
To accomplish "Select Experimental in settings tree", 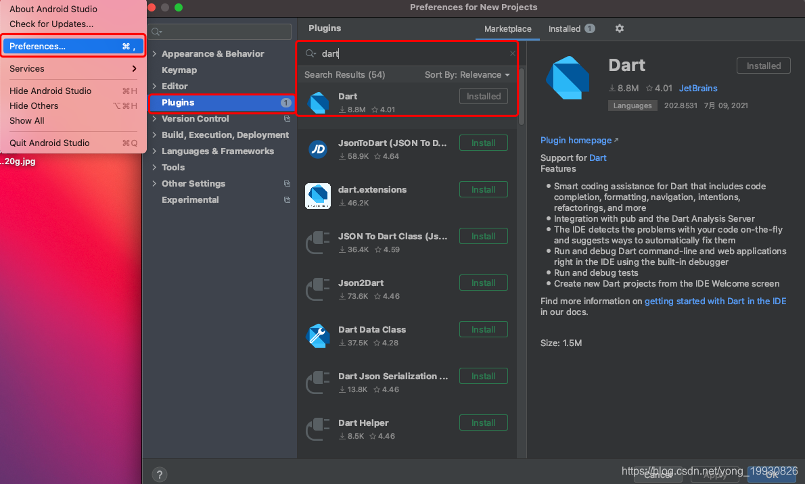I will pyautogui.click(x=190, y=199).
